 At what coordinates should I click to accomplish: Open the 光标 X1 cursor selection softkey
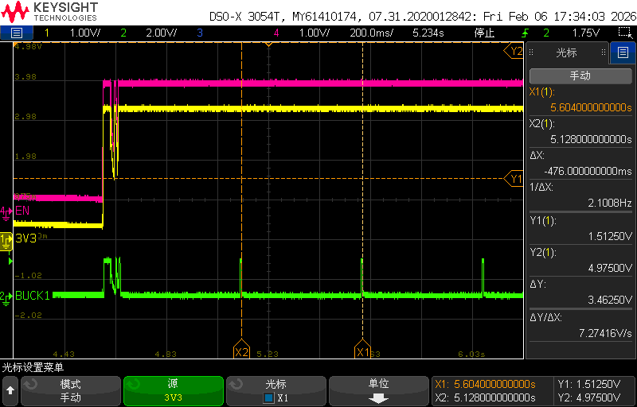tap(276, 390)
